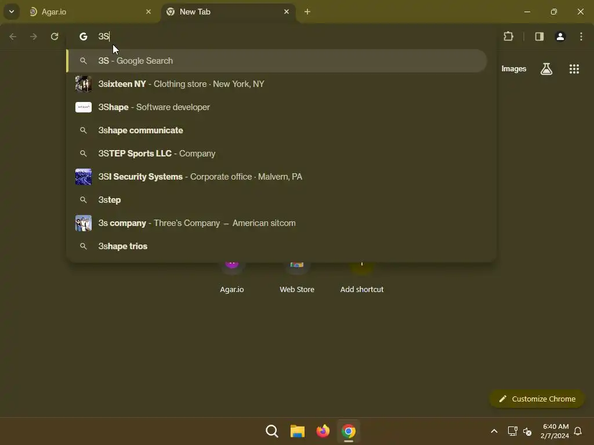This screenshot has height=445, width=594.
Task: Open Search Labs flask icon
Action: (546, 69)
